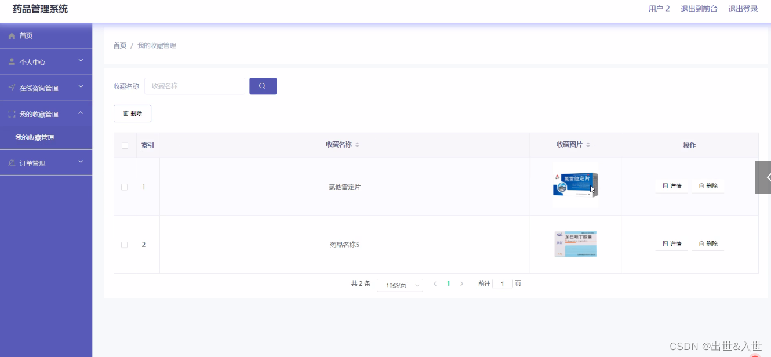This screenshot has width=771, height=357.
Task: Click the frame icon next to 我的收藏管理
Action: coord(12,114)
